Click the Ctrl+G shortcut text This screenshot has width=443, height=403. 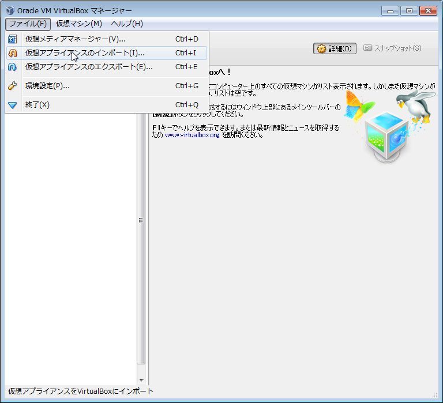(x=187, y=85)
